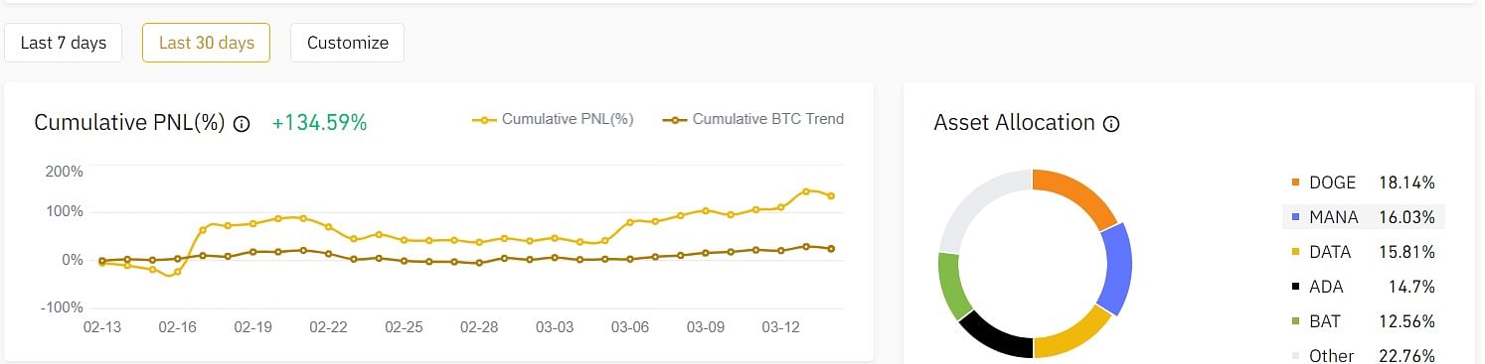Select MANA legend entry

pos(1364,217)
